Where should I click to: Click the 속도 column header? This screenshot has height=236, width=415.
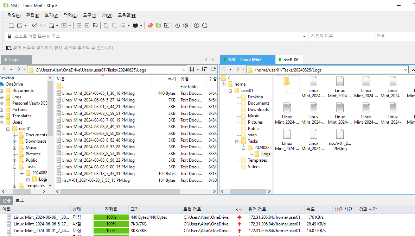[x=318, y=209]
